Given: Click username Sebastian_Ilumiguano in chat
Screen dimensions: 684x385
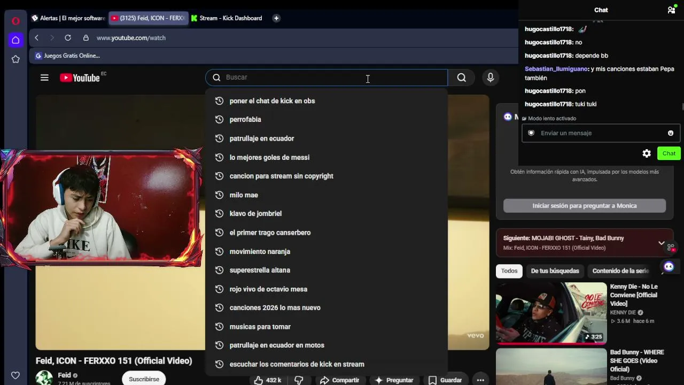Looking at the screenshot, I should point(556,69).
